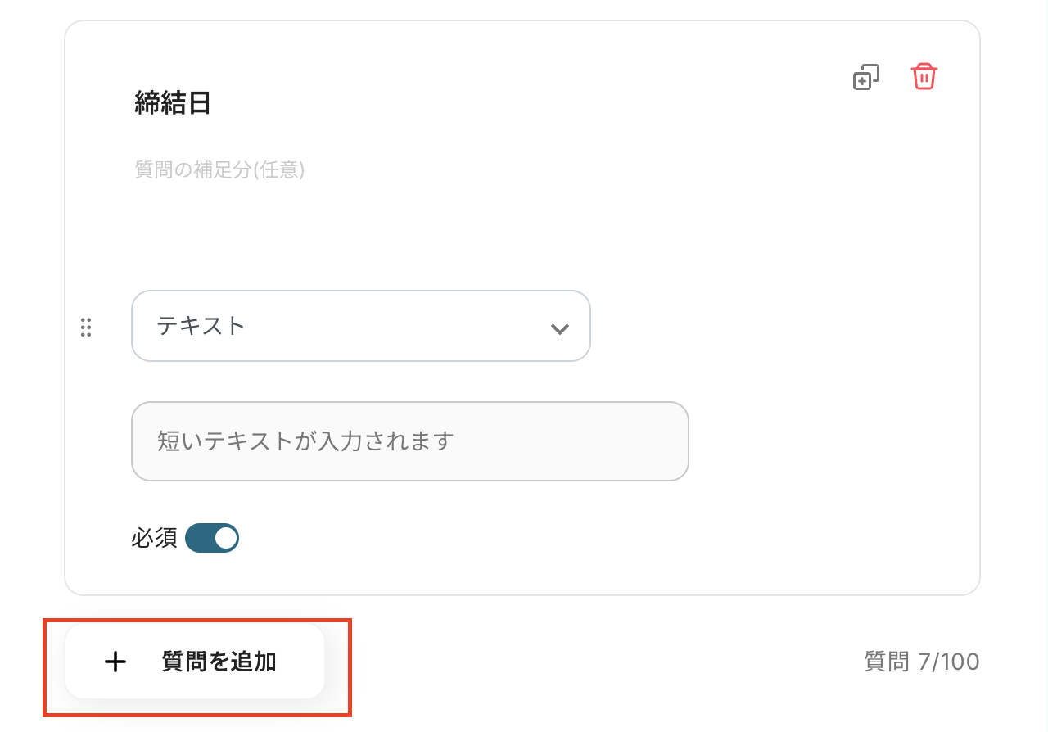The image size is (1048, 732).
Task: Click the 質問を追加 button text
Action: click(x=219, y=662)
